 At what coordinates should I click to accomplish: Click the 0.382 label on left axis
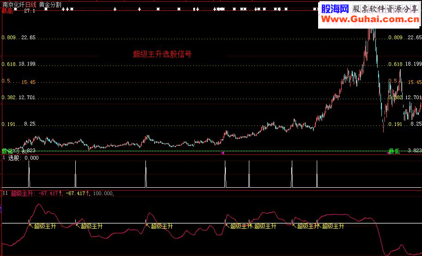[x=9, y=97]
